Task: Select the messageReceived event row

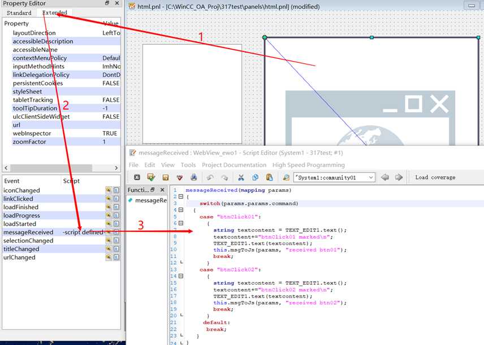Action: click(62, 232)
